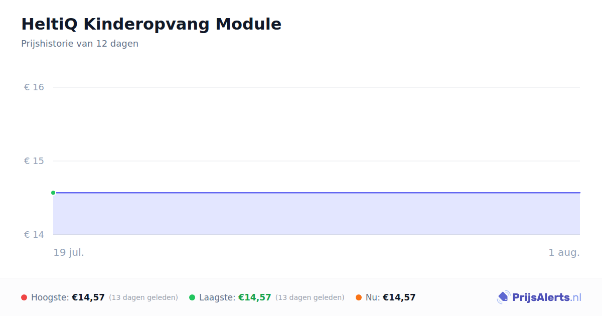Click the green Laagste €14,57 value

tap(255, 297)
